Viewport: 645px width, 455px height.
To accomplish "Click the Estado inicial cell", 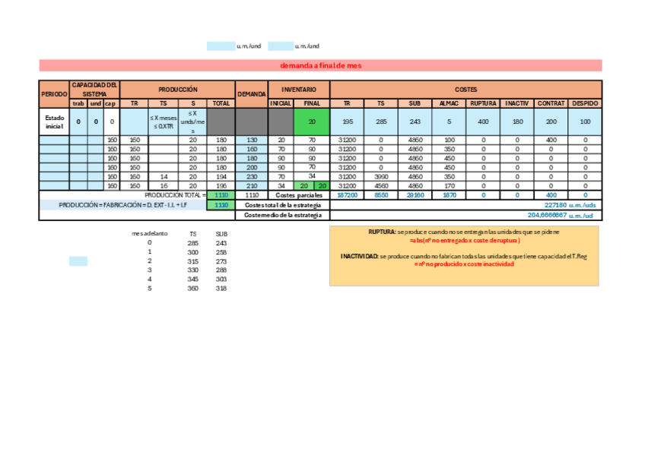I will [x=54, y=122].
